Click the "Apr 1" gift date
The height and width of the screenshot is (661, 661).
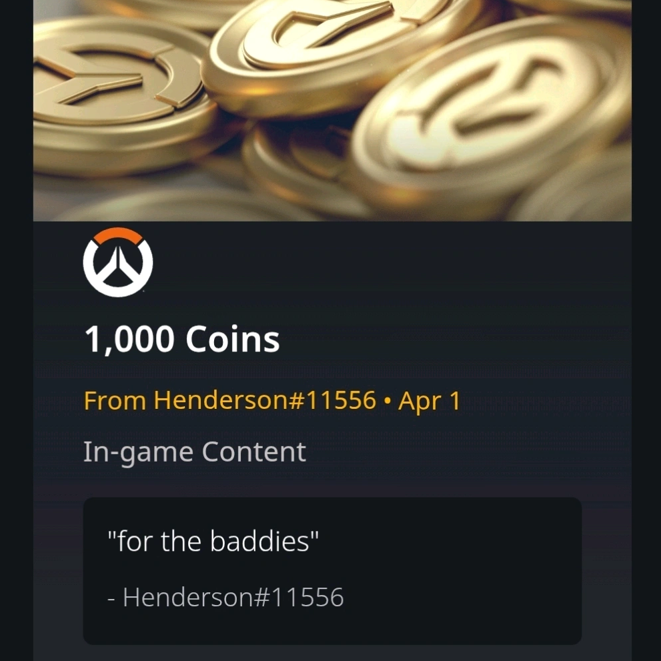[429, 400]
